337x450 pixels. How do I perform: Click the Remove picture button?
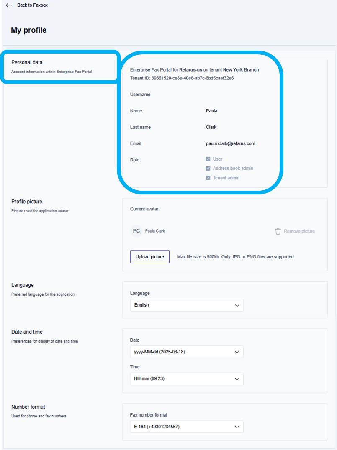tap(299, 231)
